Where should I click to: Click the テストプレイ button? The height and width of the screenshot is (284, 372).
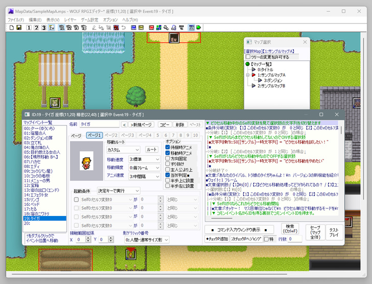[x=334, y=232]
